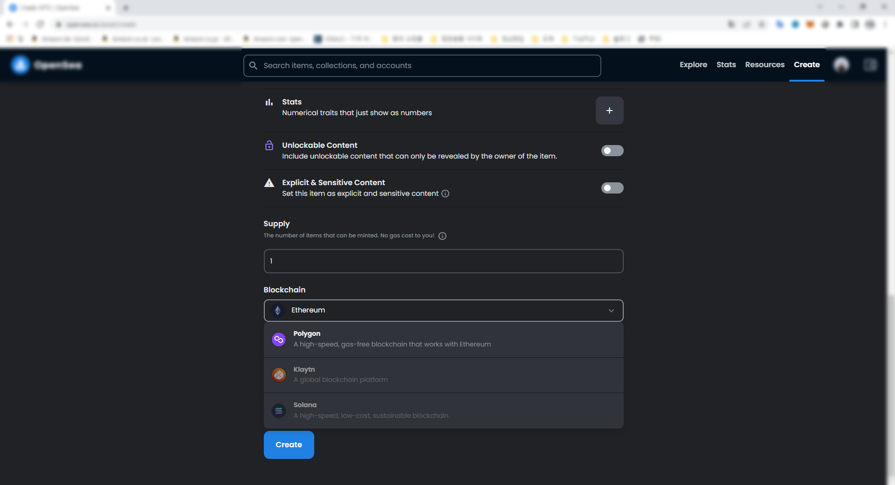Screen dimensions: 895x485
Task: Click the OpenSea logo icon
Action: (x=20, y=65)
